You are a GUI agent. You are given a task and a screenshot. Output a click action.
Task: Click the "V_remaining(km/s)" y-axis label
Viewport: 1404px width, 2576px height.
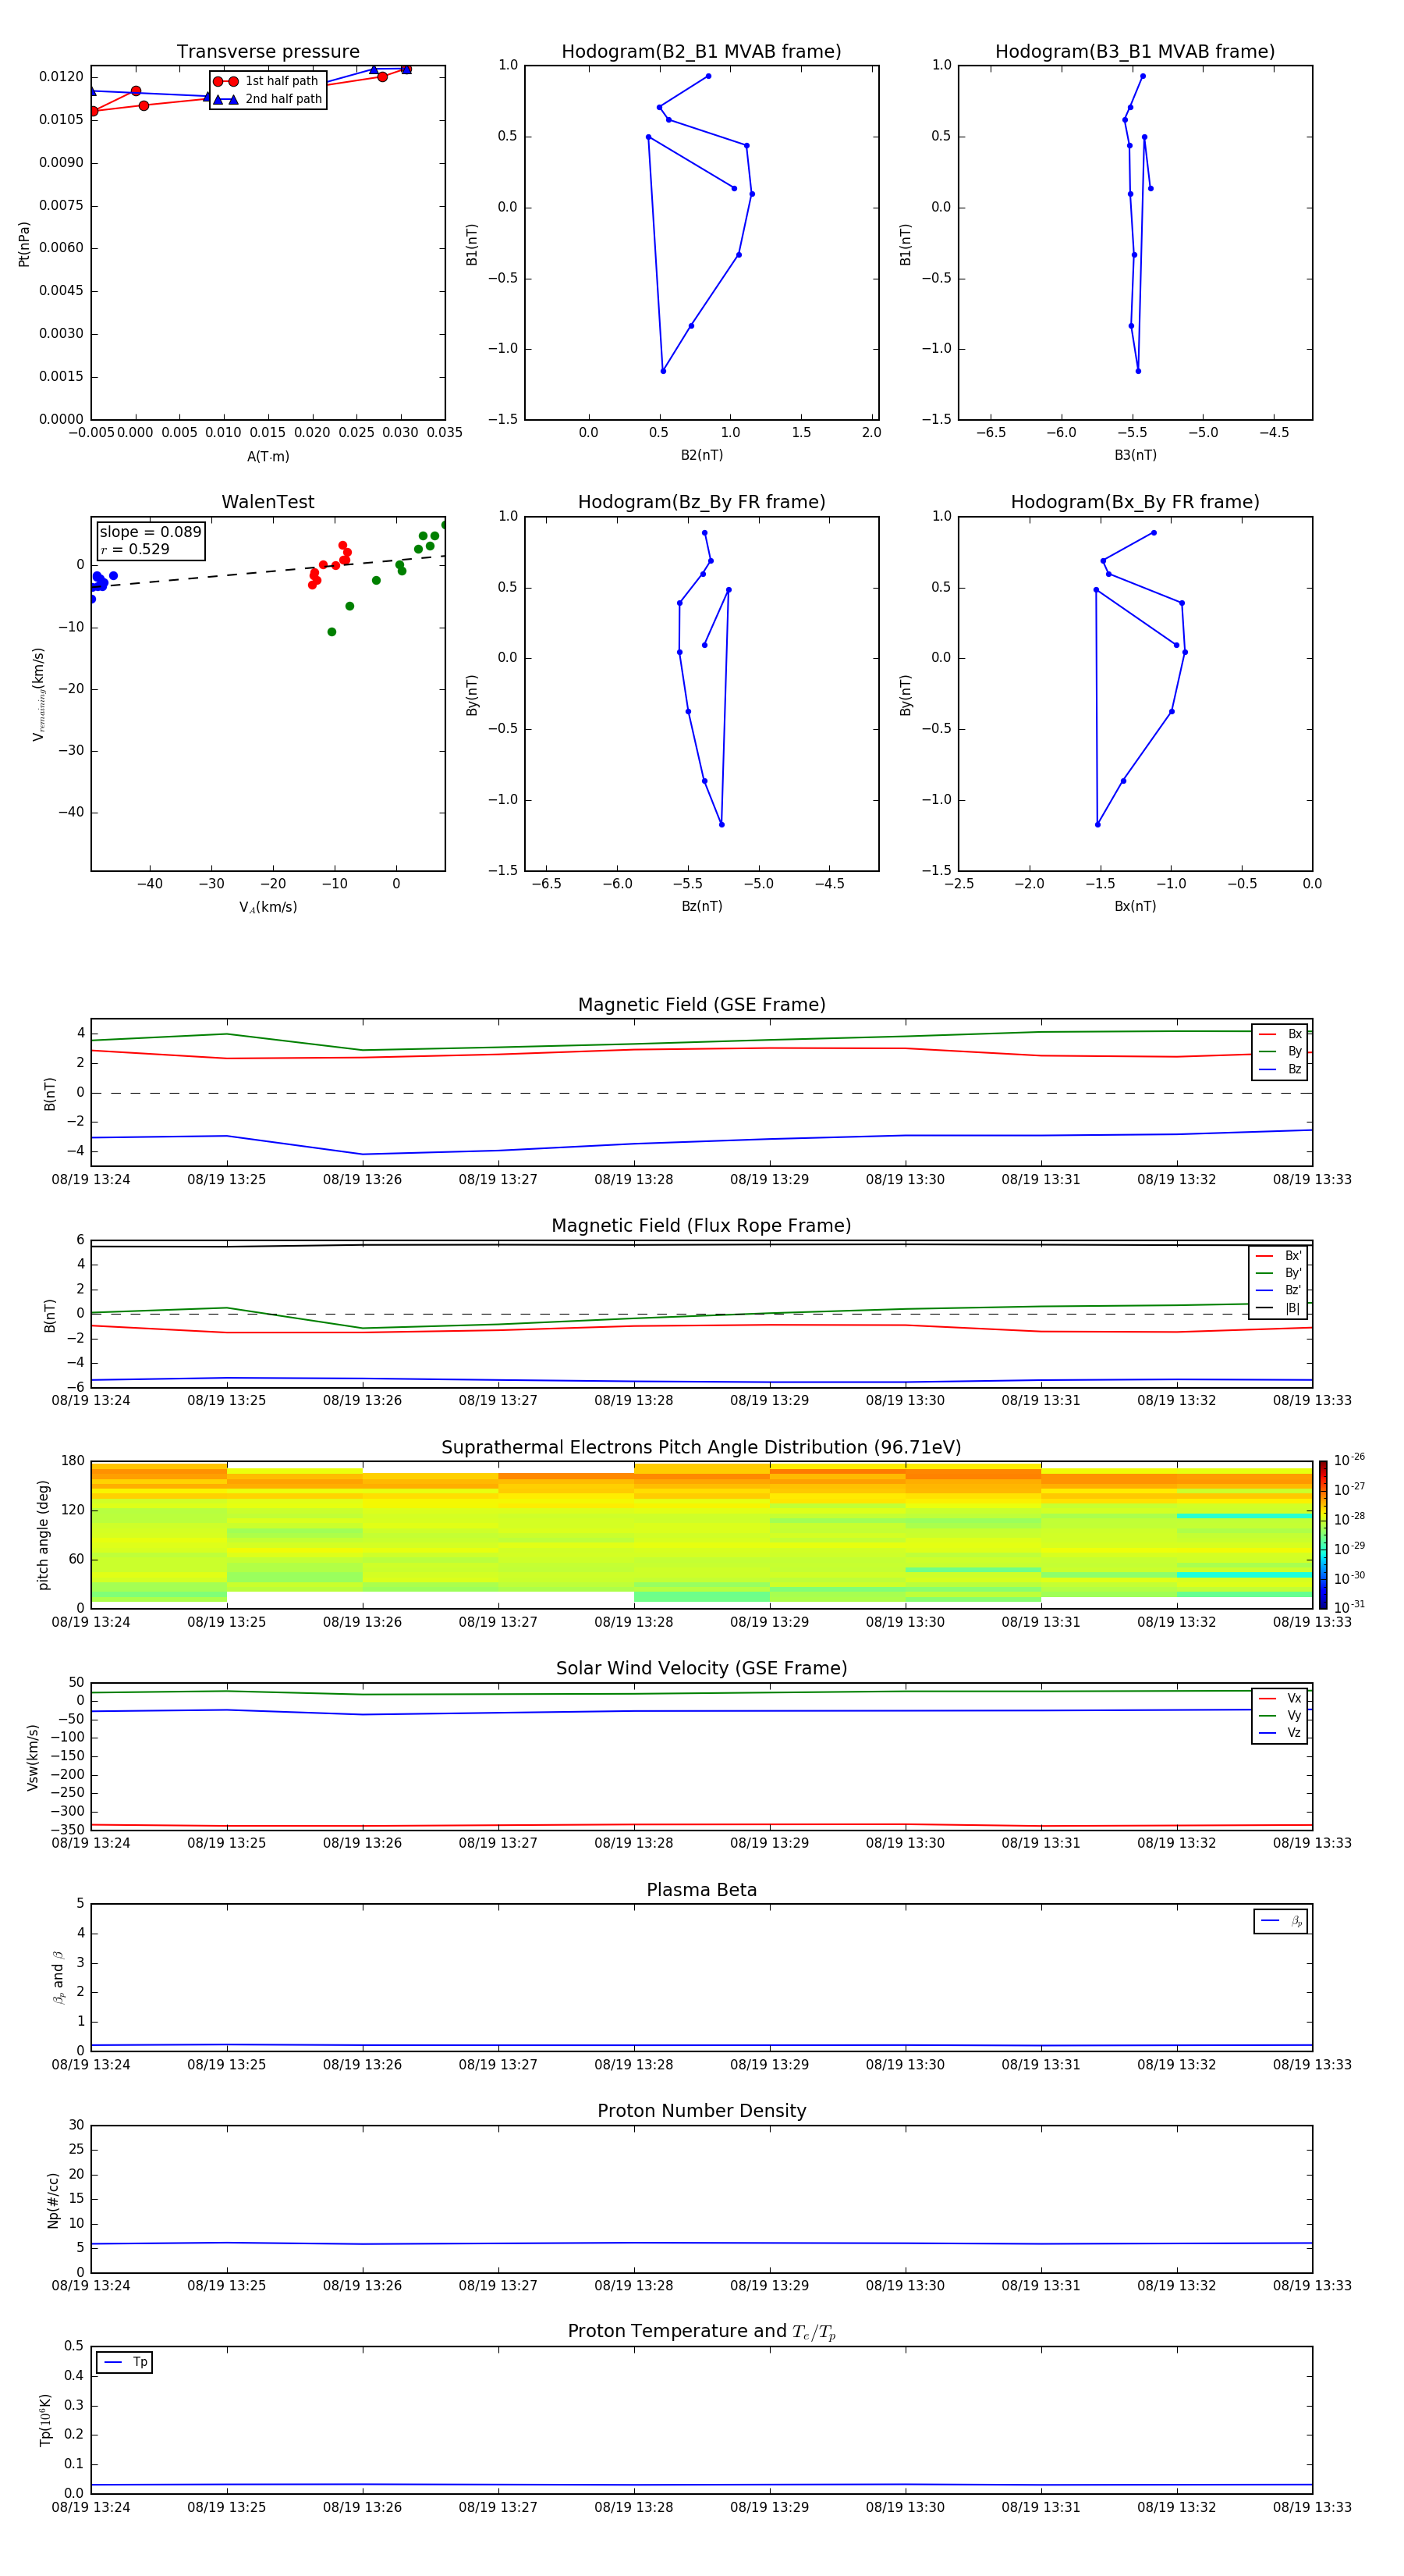point(38,694)
